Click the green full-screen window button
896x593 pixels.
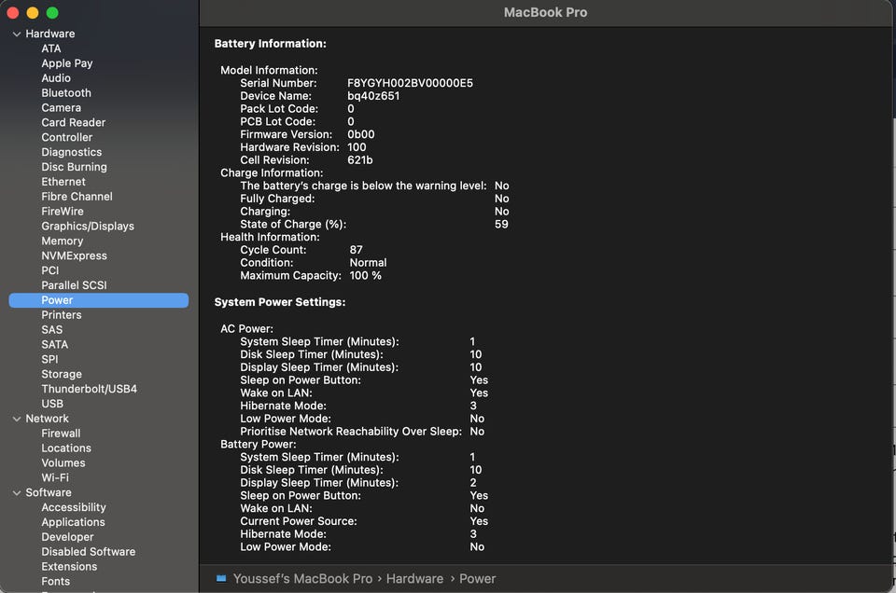(x=52, y=13)
